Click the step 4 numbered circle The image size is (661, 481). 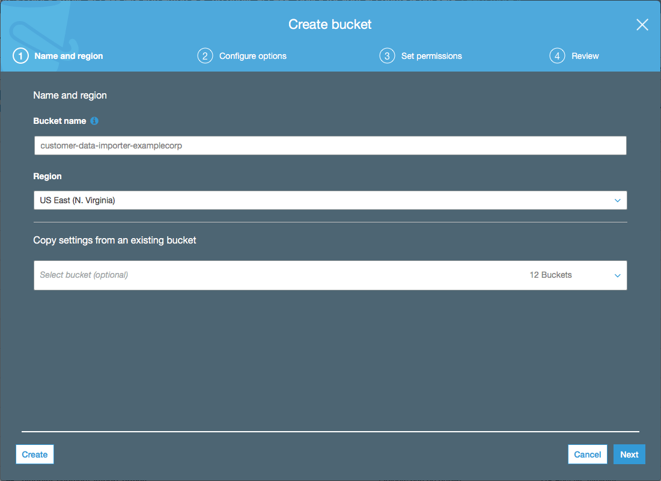557,55
